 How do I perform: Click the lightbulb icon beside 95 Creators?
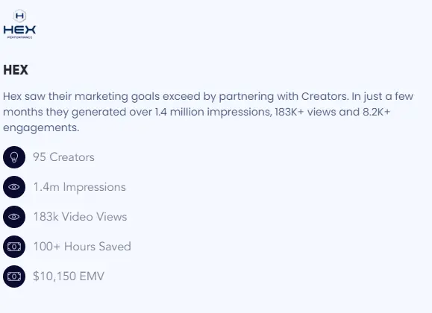coord(14,157)
